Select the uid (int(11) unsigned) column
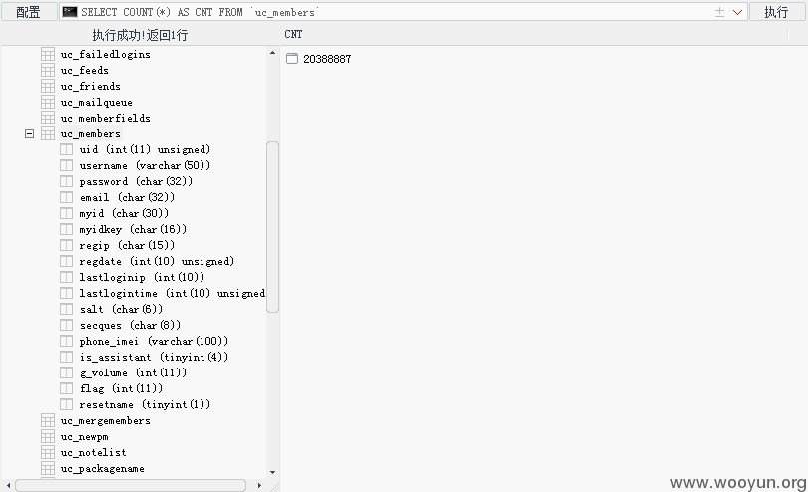808x492 pixels. (145, 149)
